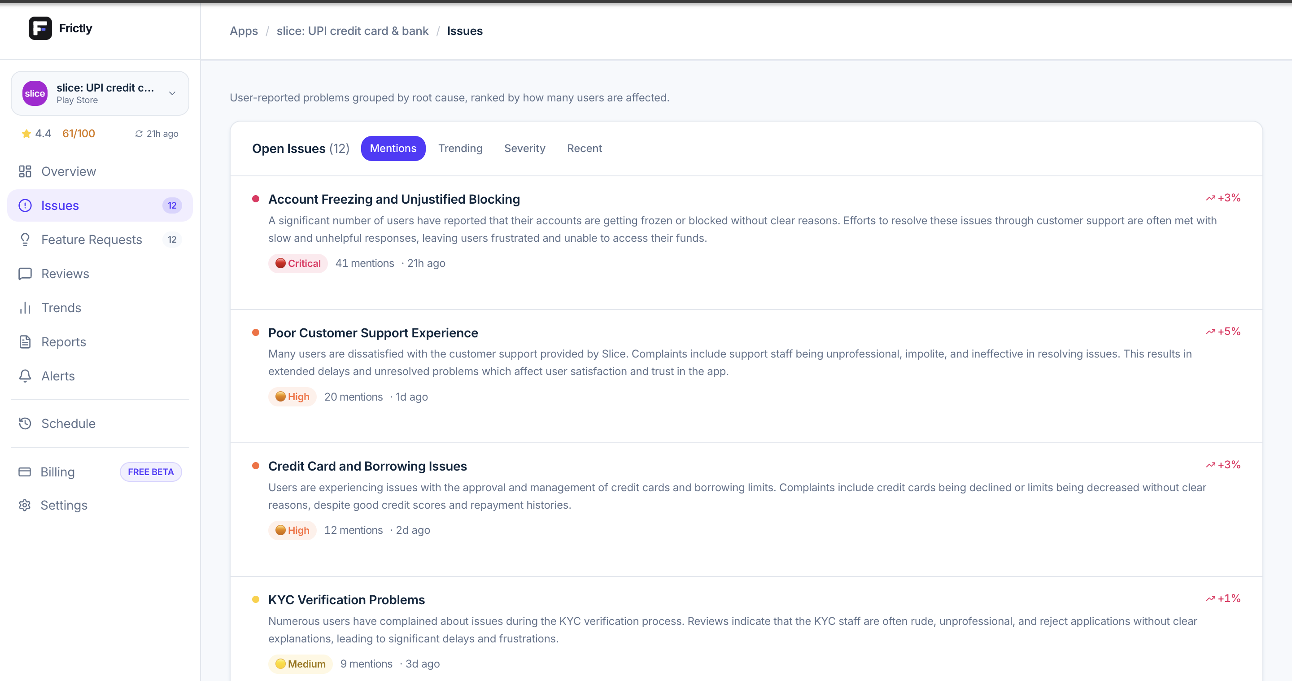Open the Schedule page

(100, 424)
